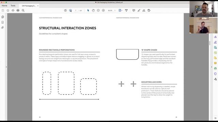Open the page fit options dropdown
The height and width of the screenshot is (122, 218).
[x=120, y=11]
